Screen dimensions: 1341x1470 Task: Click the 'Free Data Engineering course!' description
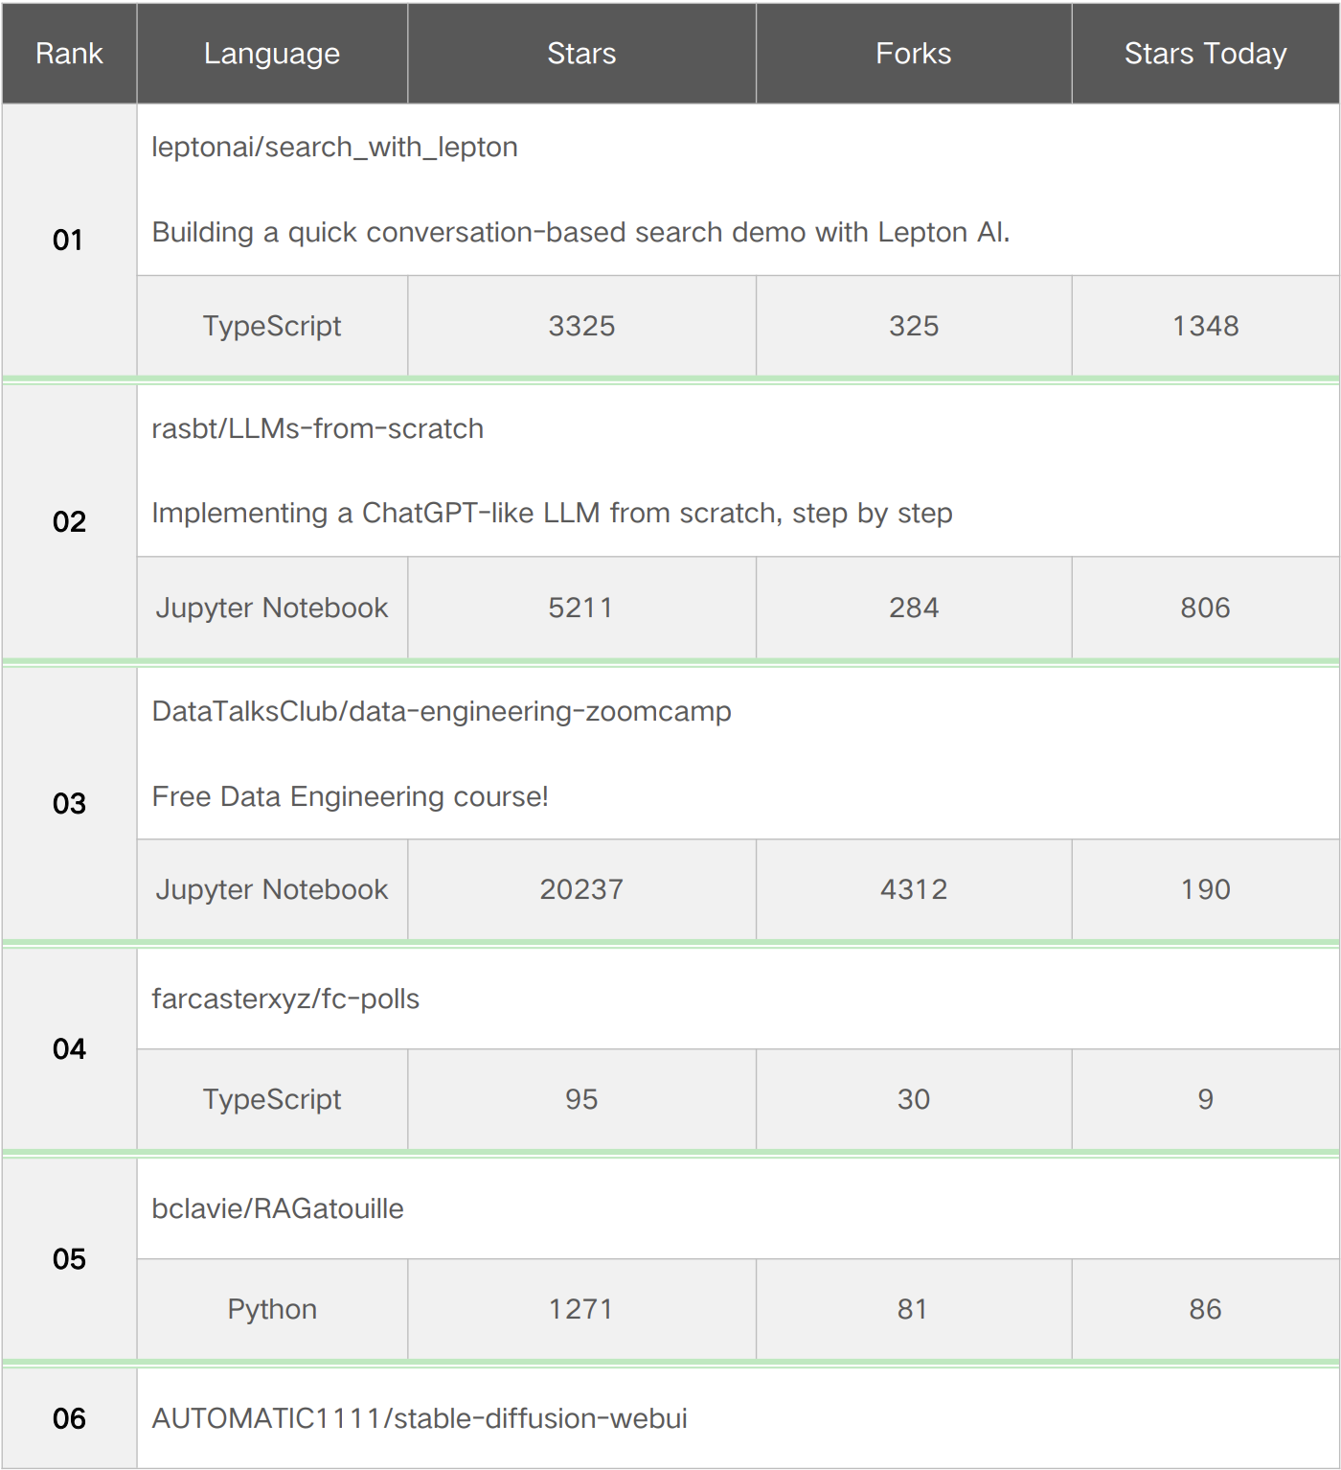[350, 796]
